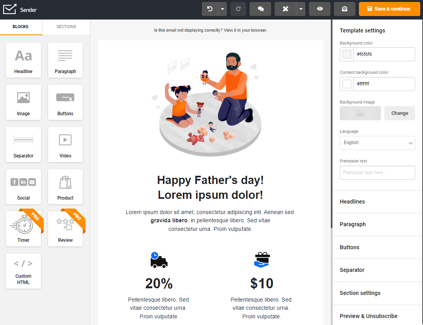Select the Timer PRO block

point(23,229)
